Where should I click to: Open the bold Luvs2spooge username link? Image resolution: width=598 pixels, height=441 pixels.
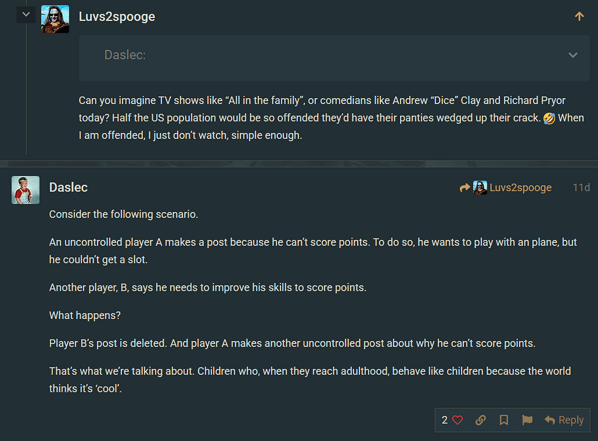click(117, 17)
